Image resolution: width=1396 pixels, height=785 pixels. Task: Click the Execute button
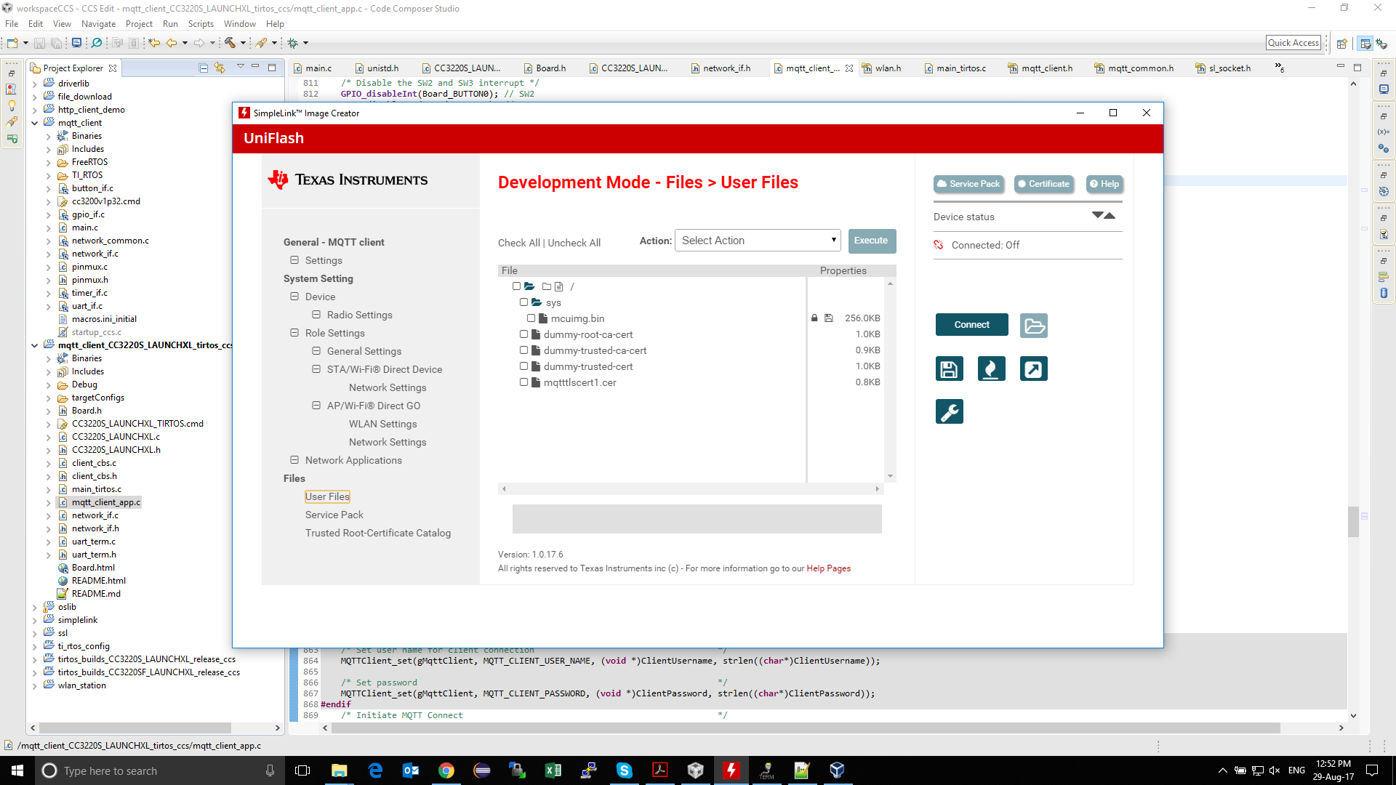(871, 241)
